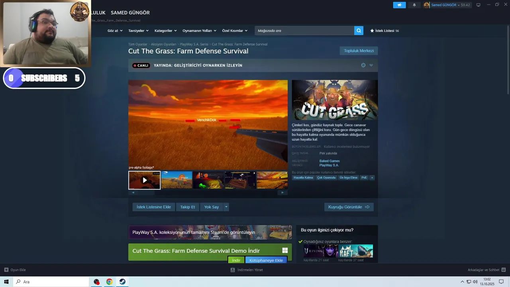This screenshot has width=510, height=287.
Task: Click the İndirmeleri Yönet download icon
Action: (x=233, y=270)
